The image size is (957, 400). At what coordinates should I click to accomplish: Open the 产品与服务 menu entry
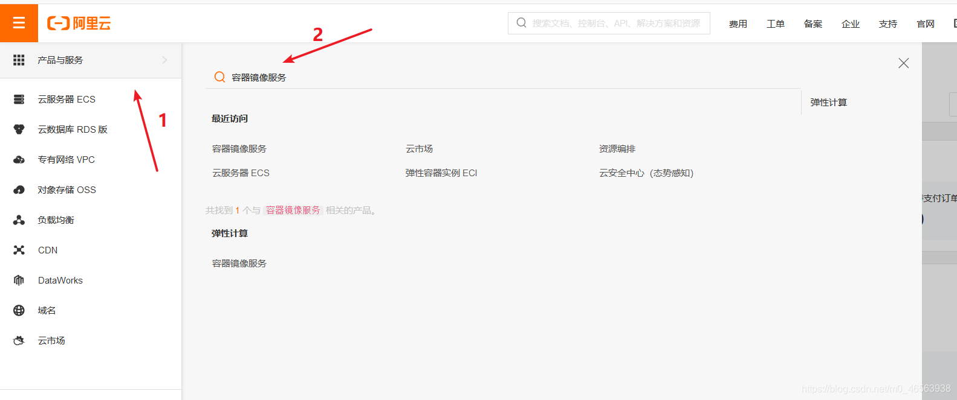coord(91,60)
